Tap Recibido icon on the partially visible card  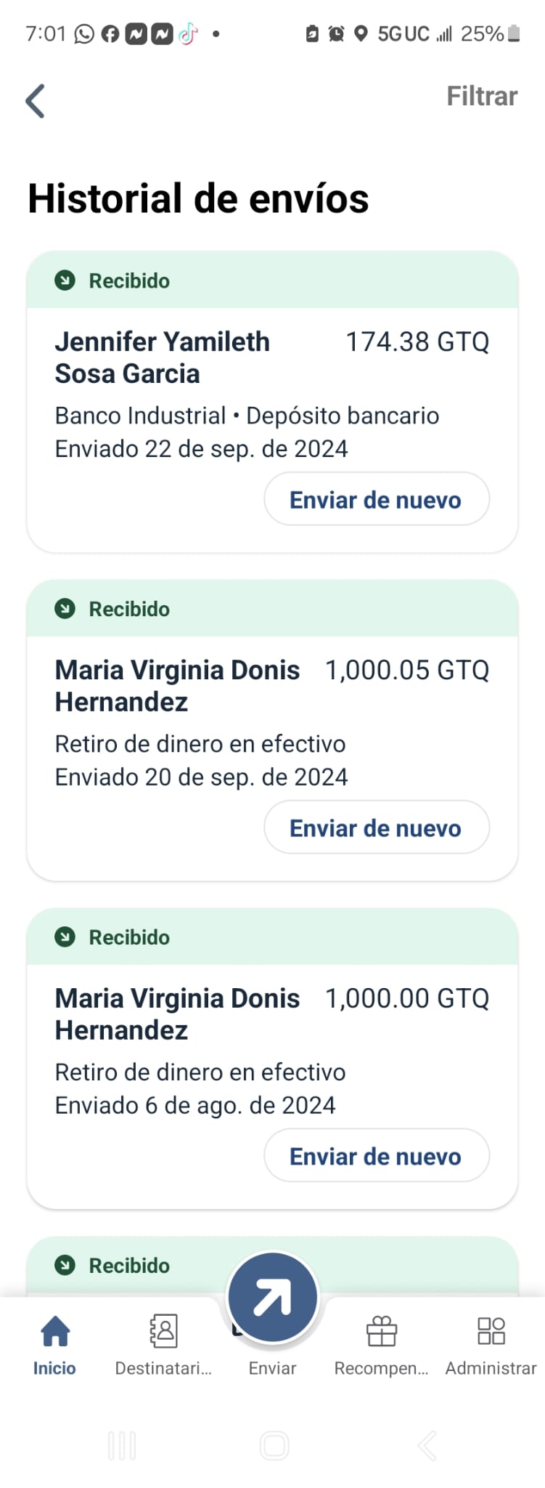click(65, 1266)
